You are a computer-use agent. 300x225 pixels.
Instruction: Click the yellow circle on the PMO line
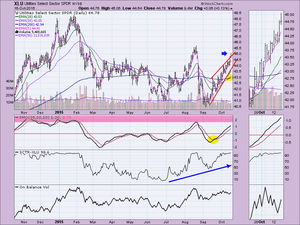213,139
